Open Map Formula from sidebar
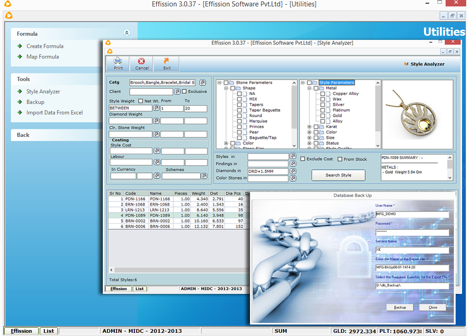 pyautogui.click(x=43, y=56)
